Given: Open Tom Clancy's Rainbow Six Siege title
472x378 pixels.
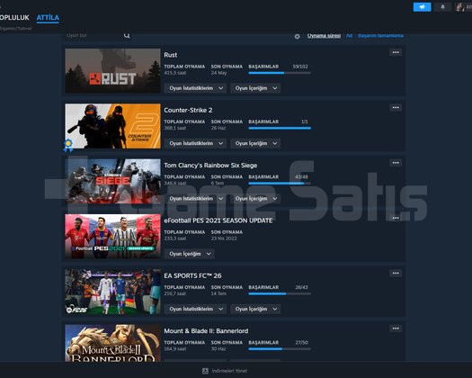Looking at the screenshot, I should pos(210,166).
